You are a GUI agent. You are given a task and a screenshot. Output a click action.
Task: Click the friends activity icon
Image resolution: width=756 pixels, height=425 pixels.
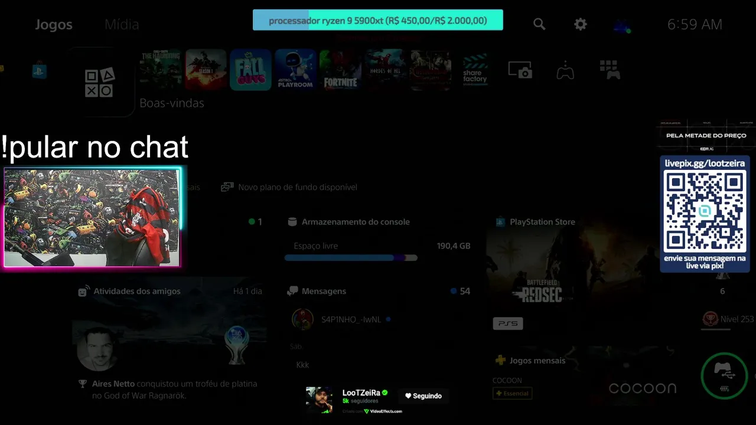tap(84, 291)
